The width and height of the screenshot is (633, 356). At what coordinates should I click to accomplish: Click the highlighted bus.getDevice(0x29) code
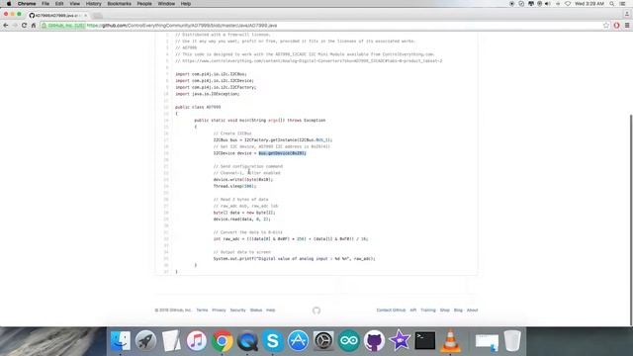282,153
